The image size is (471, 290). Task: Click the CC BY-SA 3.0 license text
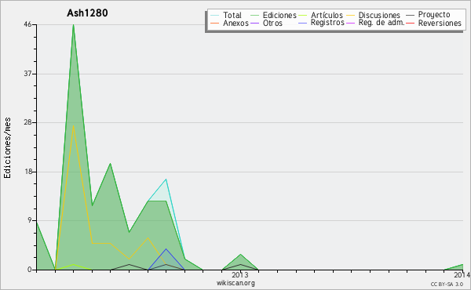tap(447, 285)
